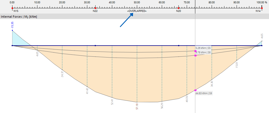Click the 56.29 diagram value
The height and width of the screenshot is (113, 269).
[x=162, y=106]
